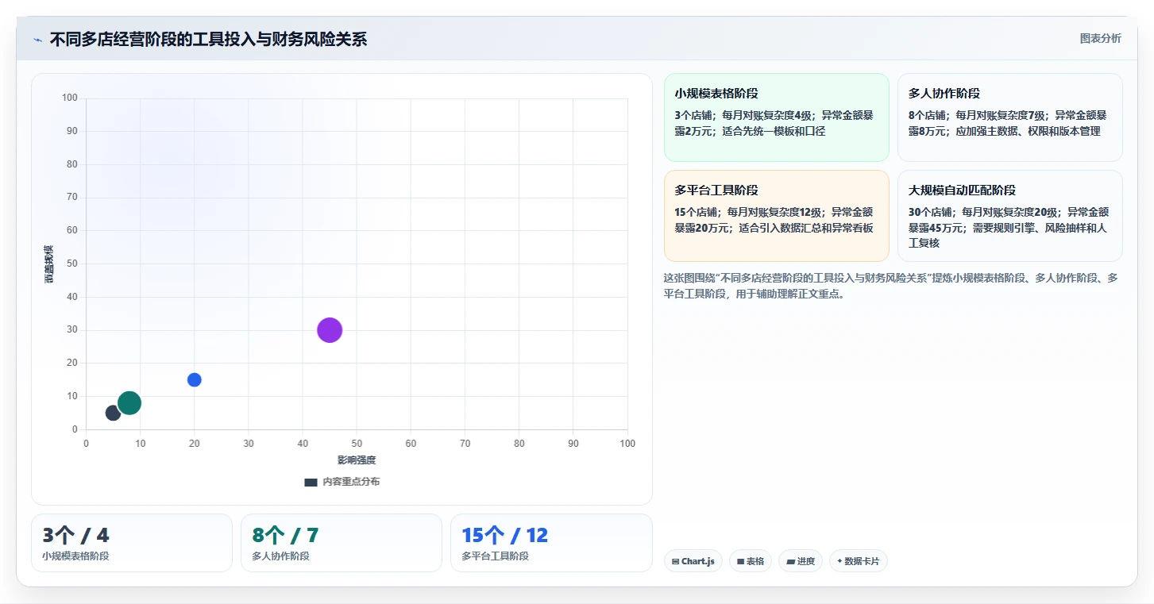Click the 100 label on the y-axis
The width and height of the screenshot is (1154, 604).
coord(70,98)
